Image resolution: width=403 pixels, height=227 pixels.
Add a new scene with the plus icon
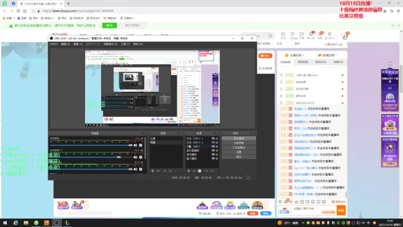point(153,171)
